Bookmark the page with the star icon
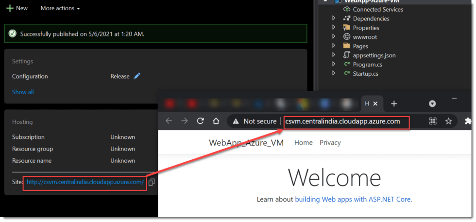The height and width of the screenshot is (222, 476). pos(448,121)
